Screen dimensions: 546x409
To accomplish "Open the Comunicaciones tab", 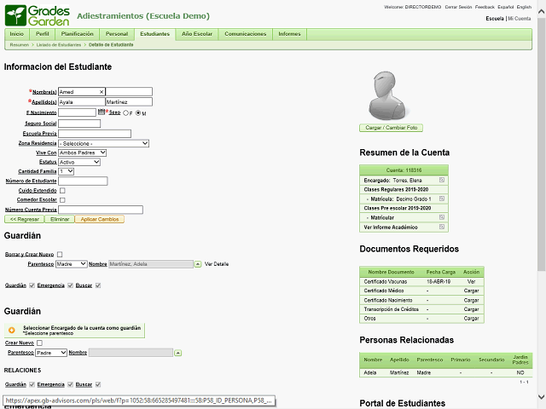I will pyautogui.click(x=245, y=33).
